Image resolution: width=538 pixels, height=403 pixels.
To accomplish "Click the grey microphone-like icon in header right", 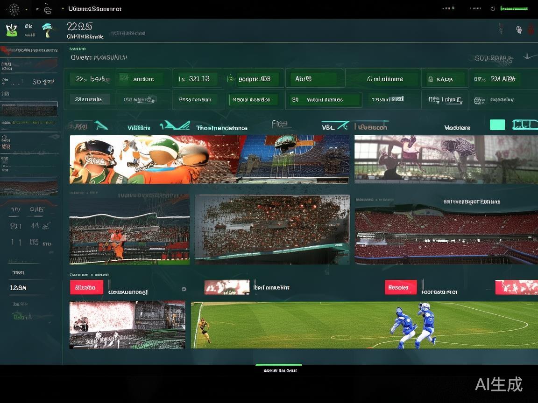I will pyautogui.click(x=519, y=30).
